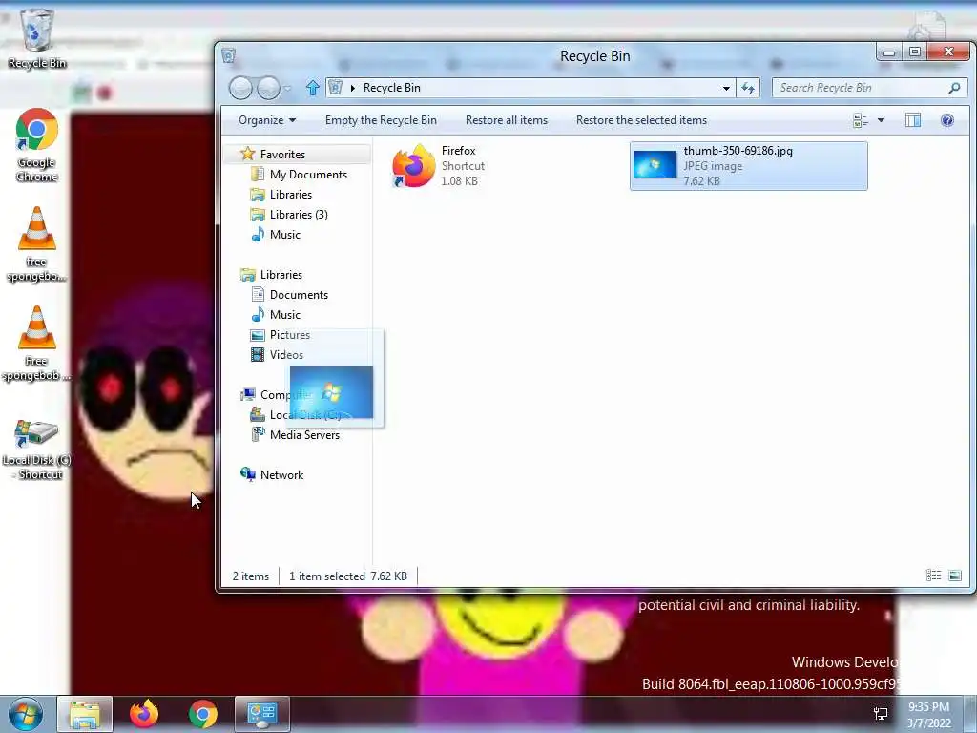This screenshot has width=977, height=733.
Task: Select the VLC file named free spongebo...
Action: [x=36, y=244]
